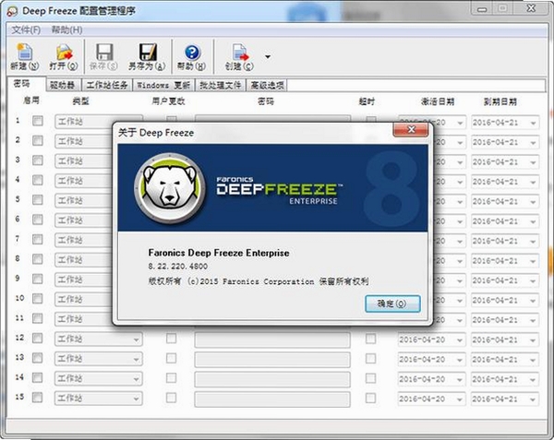Viewport: 554px width, 440px height.
Task: Enable password row 5 checkbox
Action: [x=38, y=200]
